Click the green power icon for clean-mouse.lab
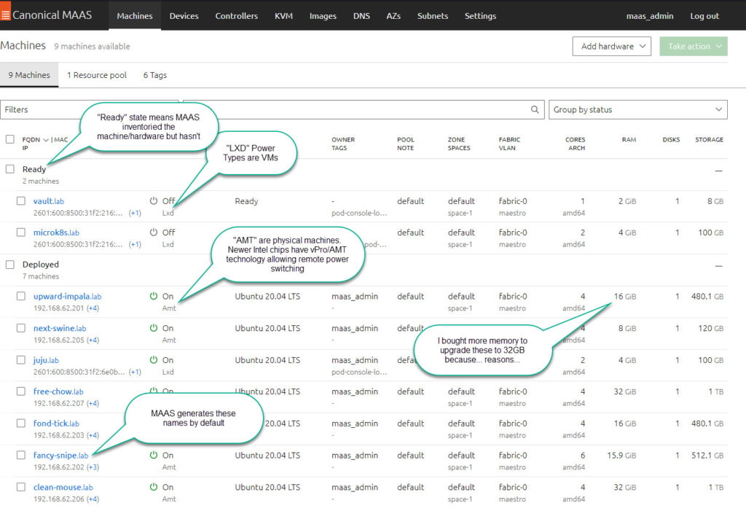This screenshot has height=511, width=746. 153,487
